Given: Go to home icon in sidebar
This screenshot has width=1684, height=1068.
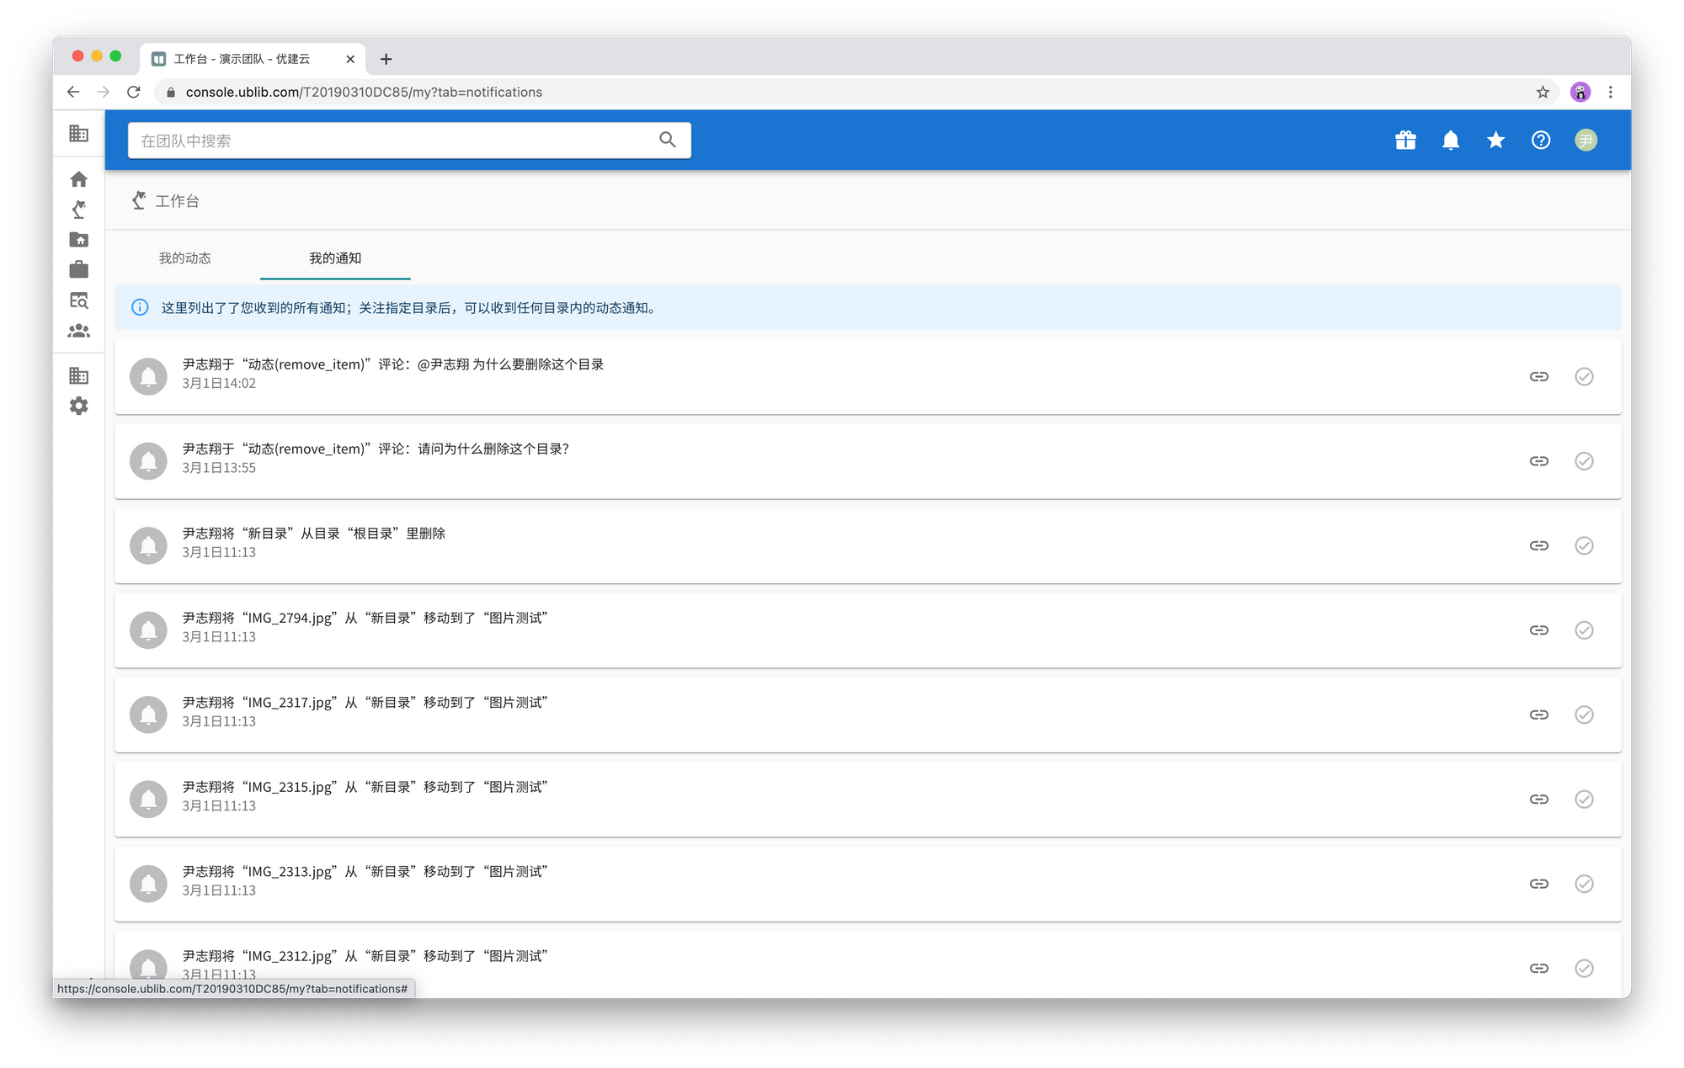Looking at the screenshot, I should (x=79, y=179).
